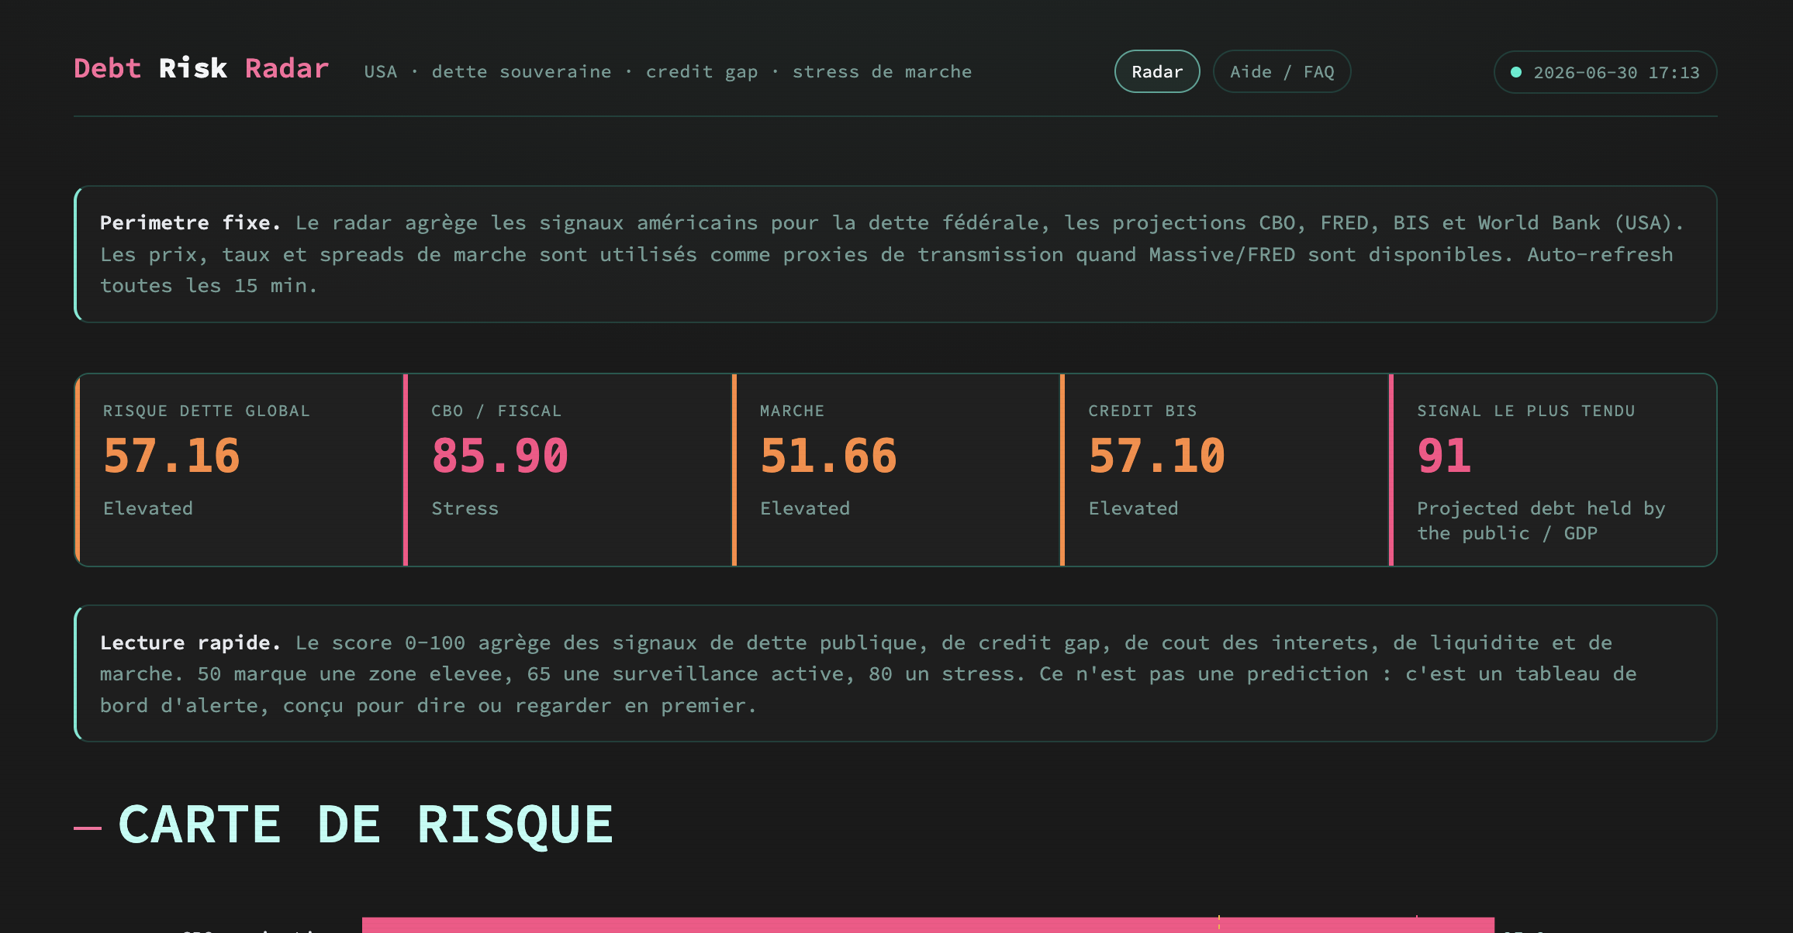The width and height of the screenshot is (1793, 933).
Task: Click the 'Elevated' label under 57.10
Action: point(1133,508)
